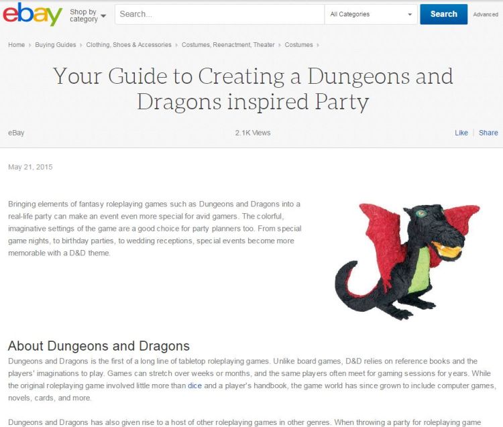Open the eBay author link
Screen dimensions: 503x427
pyautogui.click(x=16, y=133)
